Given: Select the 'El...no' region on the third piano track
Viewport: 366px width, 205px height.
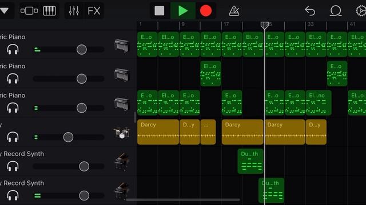Looking at the screenshot, I should 319,102.
